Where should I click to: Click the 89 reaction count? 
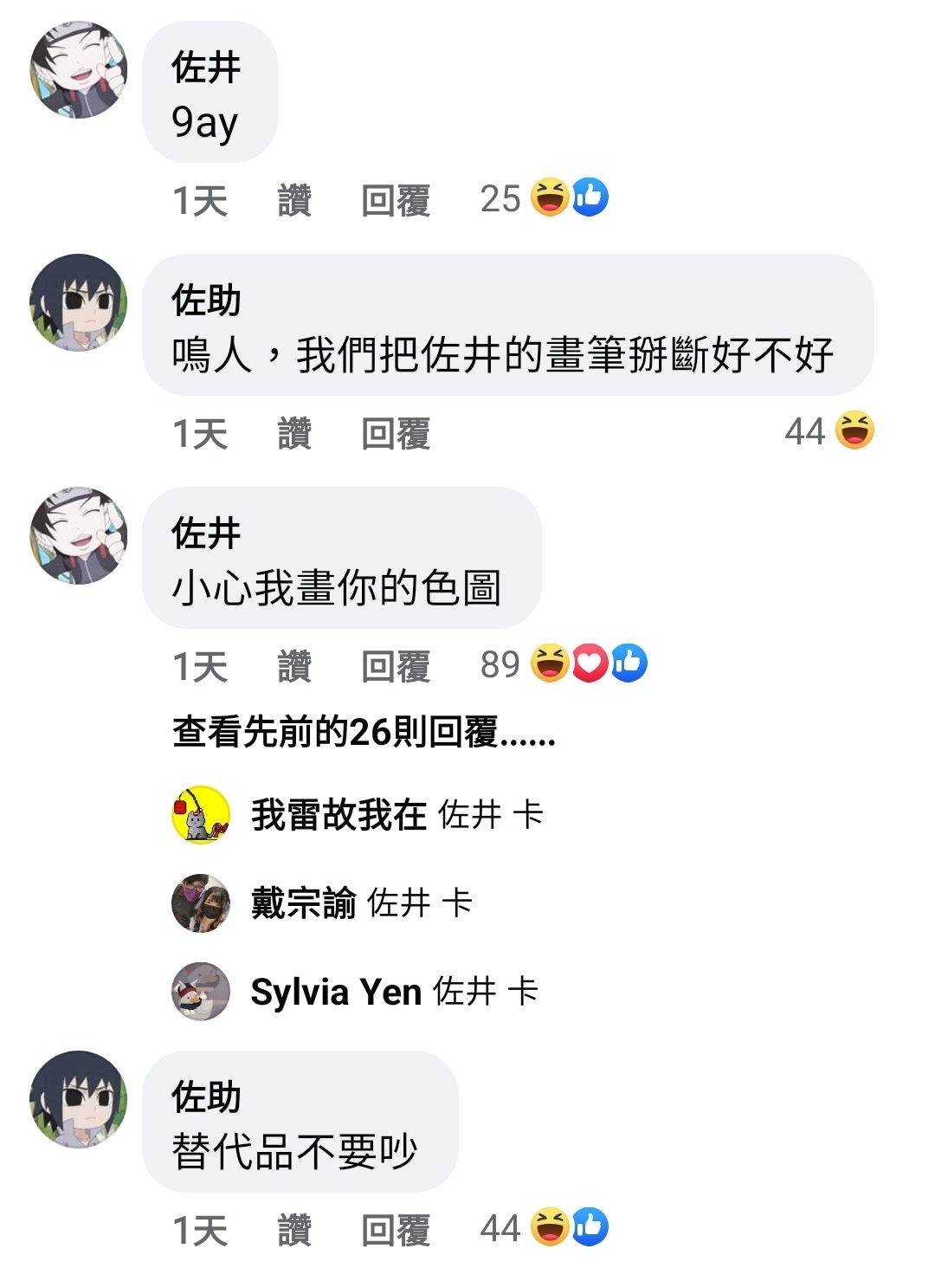500,665
